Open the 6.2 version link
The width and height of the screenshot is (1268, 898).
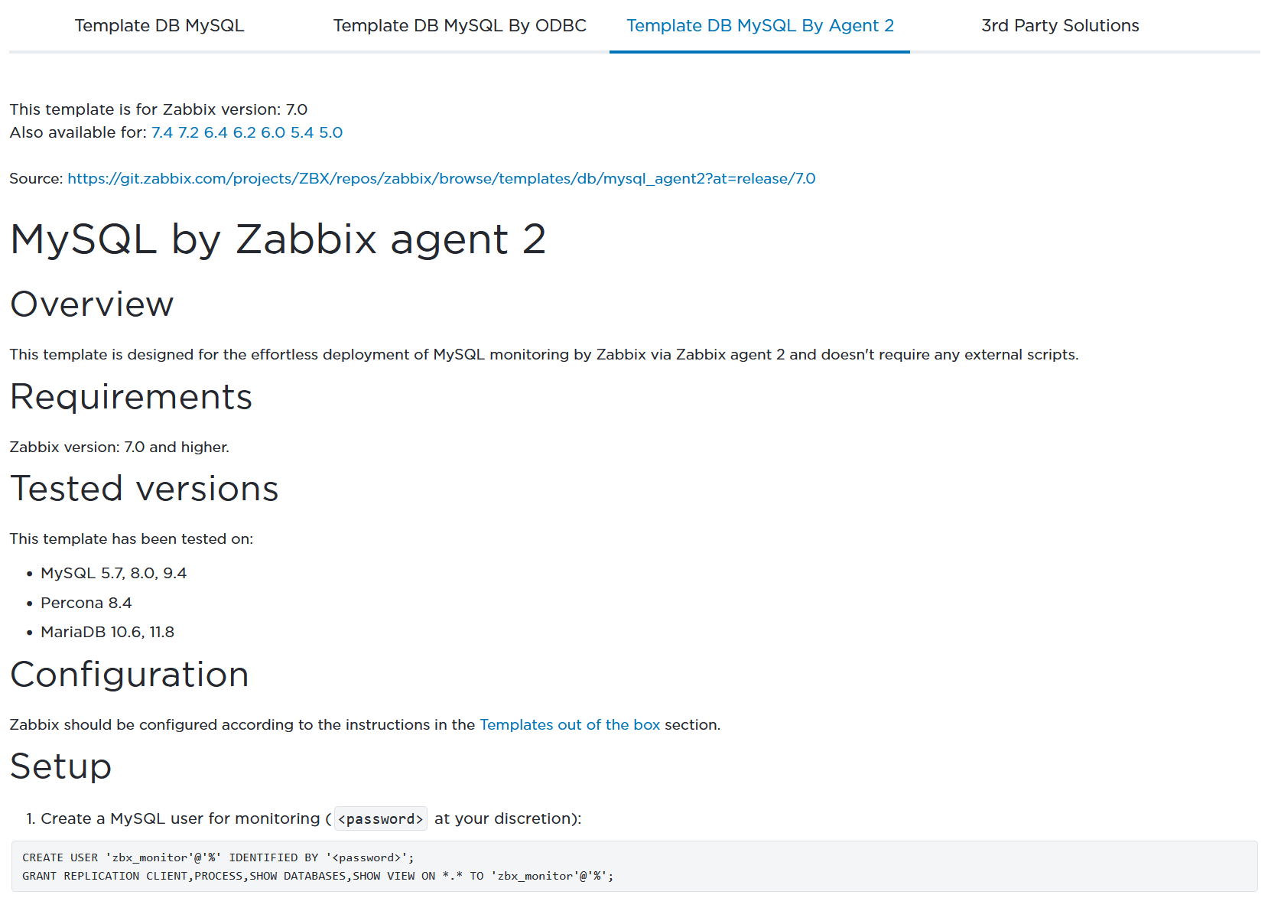click(244, 132)
